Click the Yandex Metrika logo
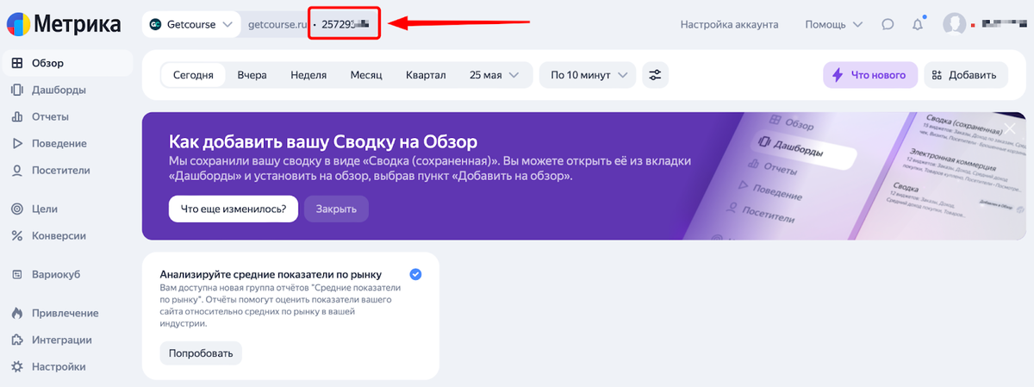This screenshot has width=1034, height=387. (63, 23)
